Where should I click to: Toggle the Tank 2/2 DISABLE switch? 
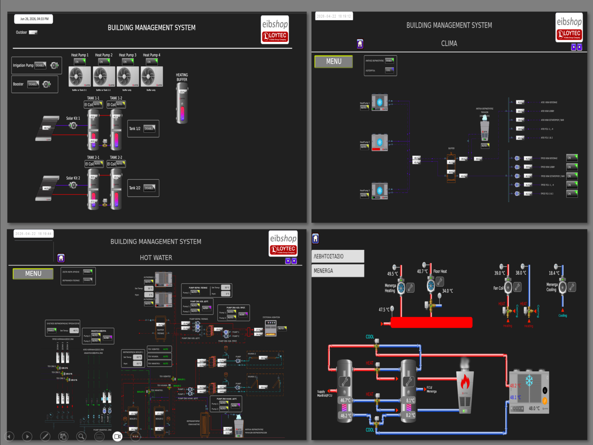pos(149,188)
